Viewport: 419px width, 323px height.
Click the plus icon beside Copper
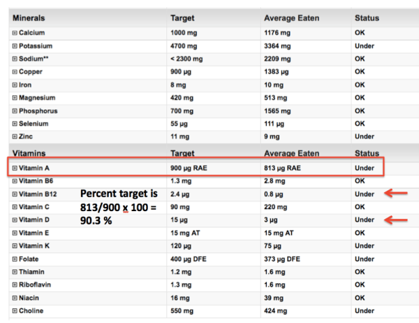click(15, 72)
